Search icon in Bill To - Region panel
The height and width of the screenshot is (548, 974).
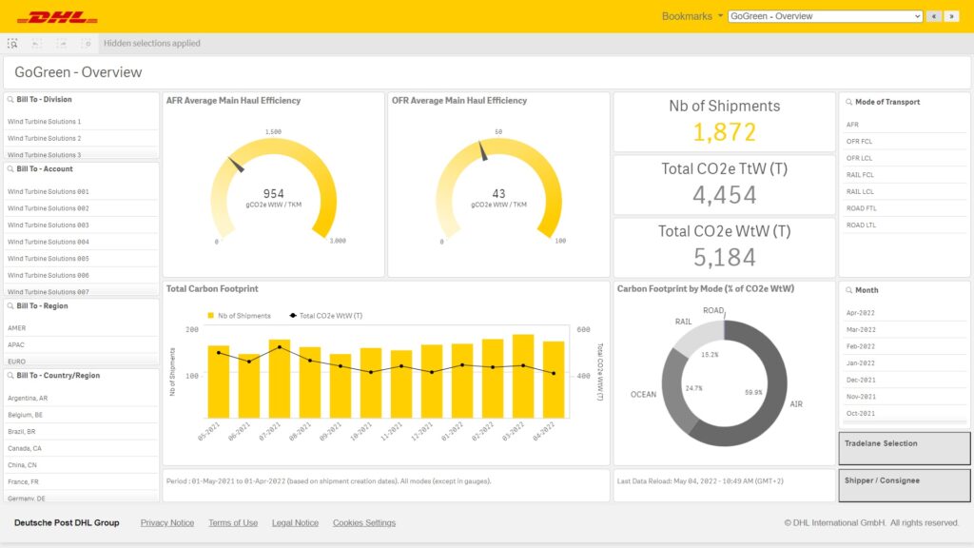point(10,305)
